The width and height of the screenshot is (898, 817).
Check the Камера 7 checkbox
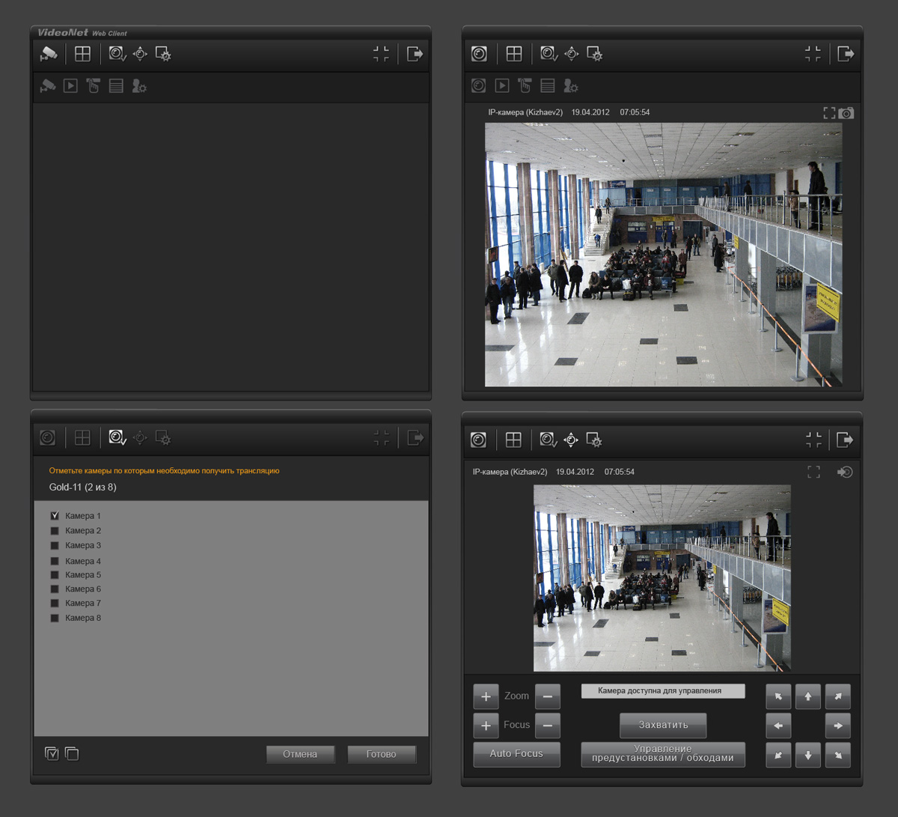pos(55,604)
